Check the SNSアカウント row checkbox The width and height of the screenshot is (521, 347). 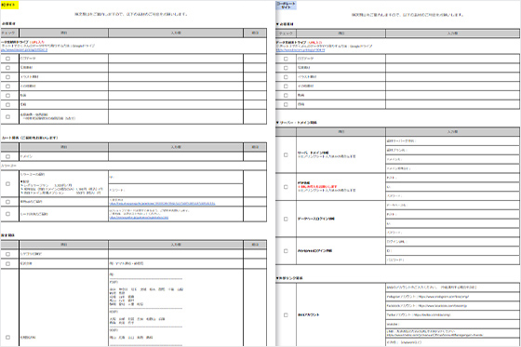[286, 314]
